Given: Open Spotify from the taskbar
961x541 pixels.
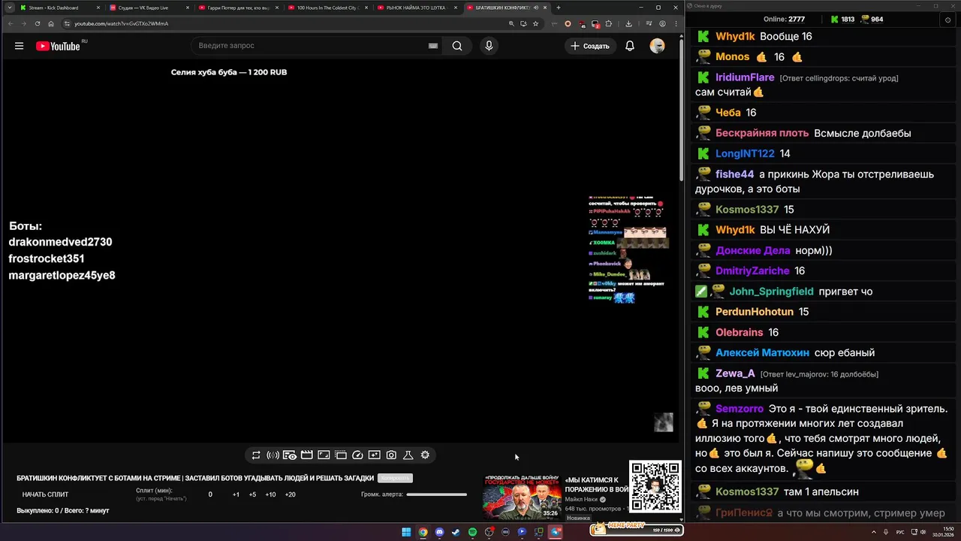Looking at the screenshot, I should pos(472,532).
